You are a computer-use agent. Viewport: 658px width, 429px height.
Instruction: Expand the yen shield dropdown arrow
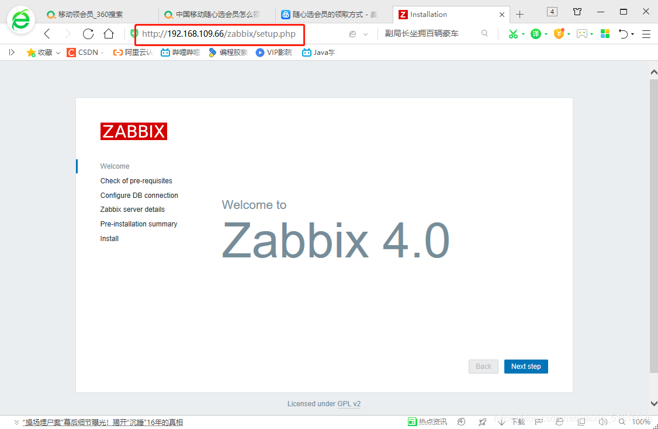coord(569,34)
